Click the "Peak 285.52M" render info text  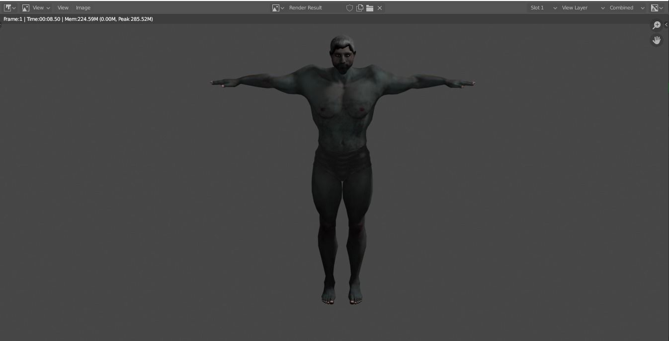click(x=135, y=19)
